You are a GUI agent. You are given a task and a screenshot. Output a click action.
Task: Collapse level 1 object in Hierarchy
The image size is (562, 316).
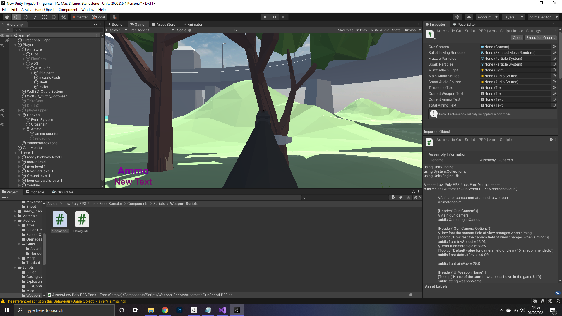pyautogui.click(x=16, y=152)
